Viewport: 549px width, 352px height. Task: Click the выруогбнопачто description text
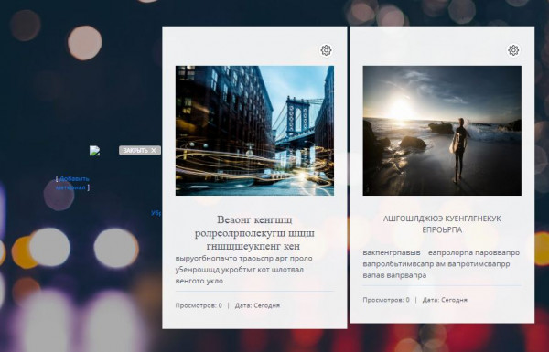point(243,270)
